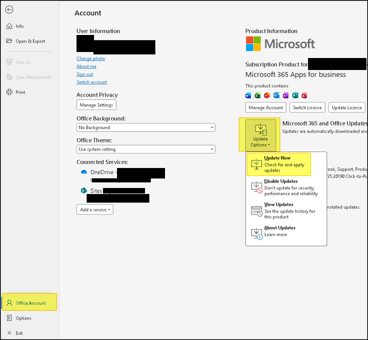Screen dimensions: 368x340
Task: Select Disable Updates menu entry text
Action: (280, 181)
